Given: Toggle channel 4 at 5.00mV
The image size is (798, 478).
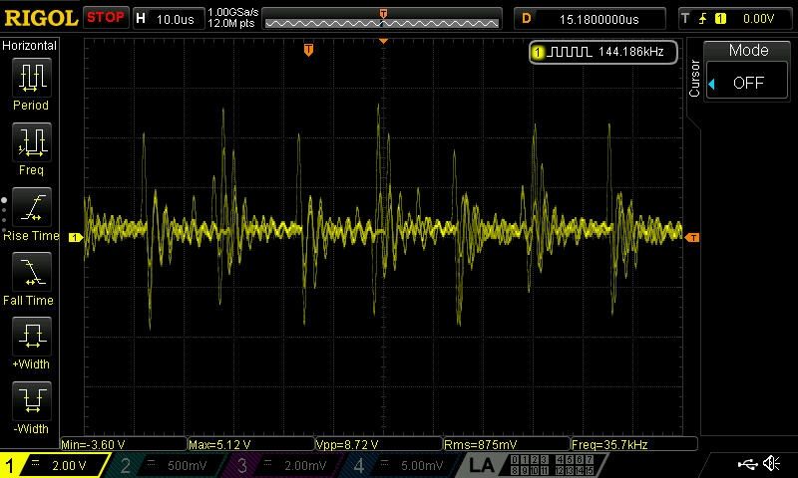Looking at the screenshot, I should pos(402,465).
